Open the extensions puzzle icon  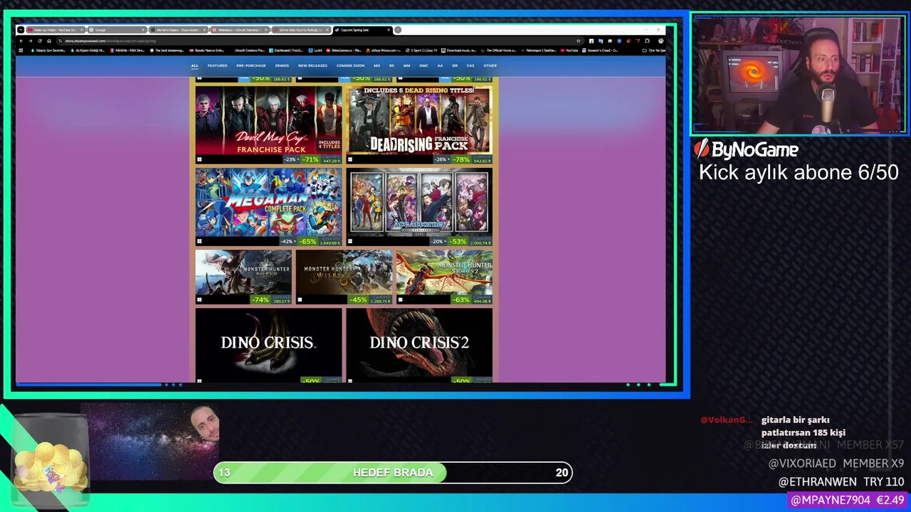647,41
